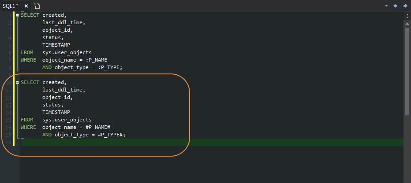Screen dimensions: 411x183
Task: Click the second WHERE keyword on line 16
Action: click(x=28, y=127)
